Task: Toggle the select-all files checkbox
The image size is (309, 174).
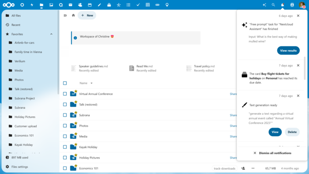Action: [65, 83]
